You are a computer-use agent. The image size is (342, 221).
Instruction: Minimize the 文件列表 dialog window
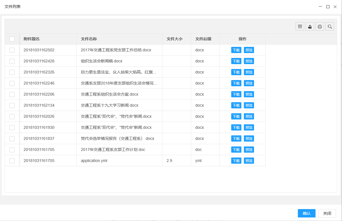pos(320,7)
